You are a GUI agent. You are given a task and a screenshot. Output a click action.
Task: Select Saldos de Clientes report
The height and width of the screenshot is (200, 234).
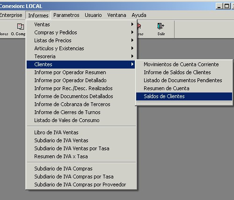pyautogui.click(x=184, y=96)
